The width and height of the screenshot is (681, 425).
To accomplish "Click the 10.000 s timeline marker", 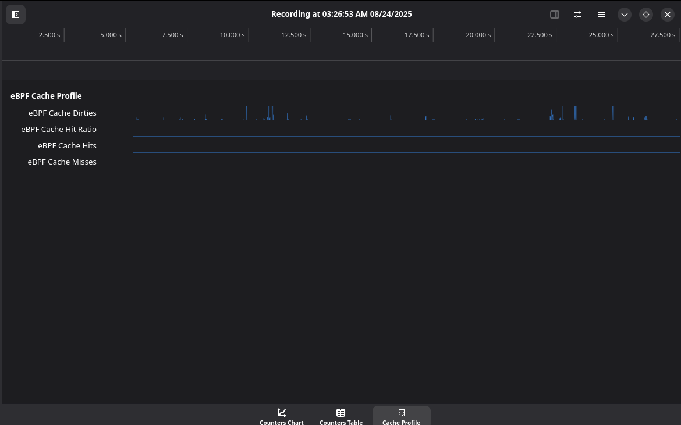I will 232,35.
